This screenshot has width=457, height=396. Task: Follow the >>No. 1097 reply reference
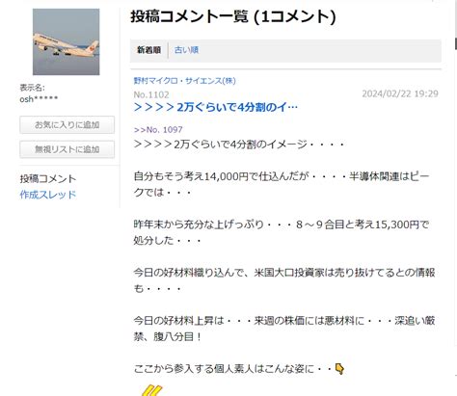coord(158,130)
